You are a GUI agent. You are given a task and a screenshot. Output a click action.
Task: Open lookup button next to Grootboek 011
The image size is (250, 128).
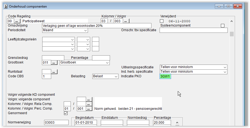54,63
